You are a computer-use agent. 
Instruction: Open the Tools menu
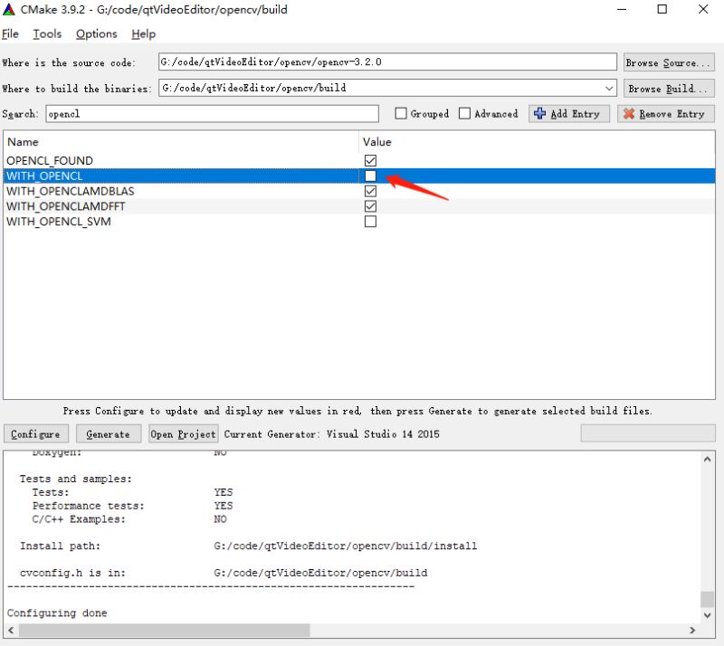click(x=47, y=33)
